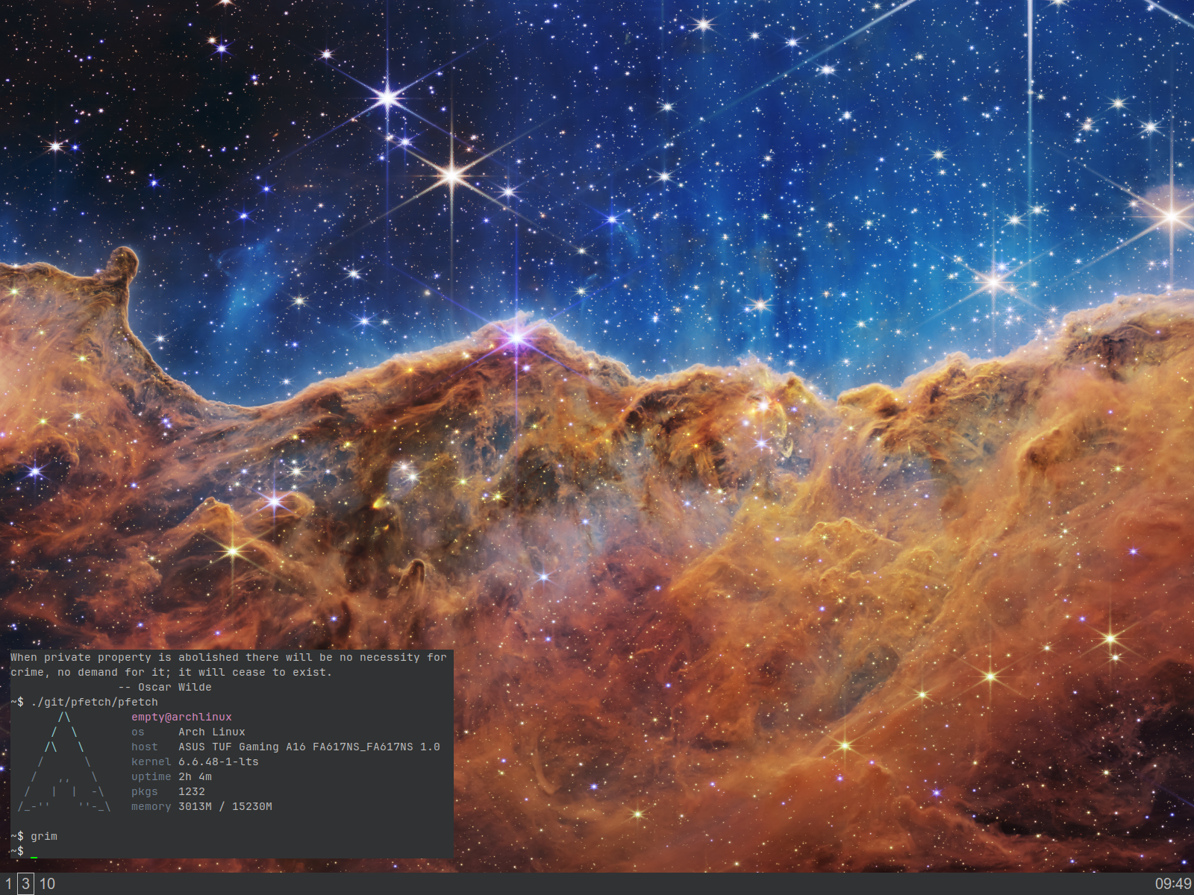This screenshot has height=895, width=1194.
Task: Click the 'host' label in pfetch output
Action: [x=145, y=747]
